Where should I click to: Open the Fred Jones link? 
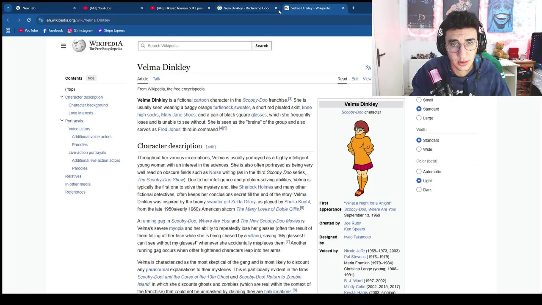pyautogui.click(x=169, y=130)
